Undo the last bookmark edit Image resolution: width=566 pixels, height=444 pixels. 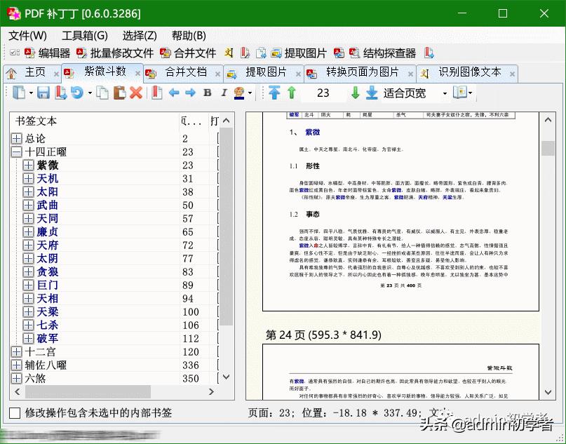(x=79, y=93)
